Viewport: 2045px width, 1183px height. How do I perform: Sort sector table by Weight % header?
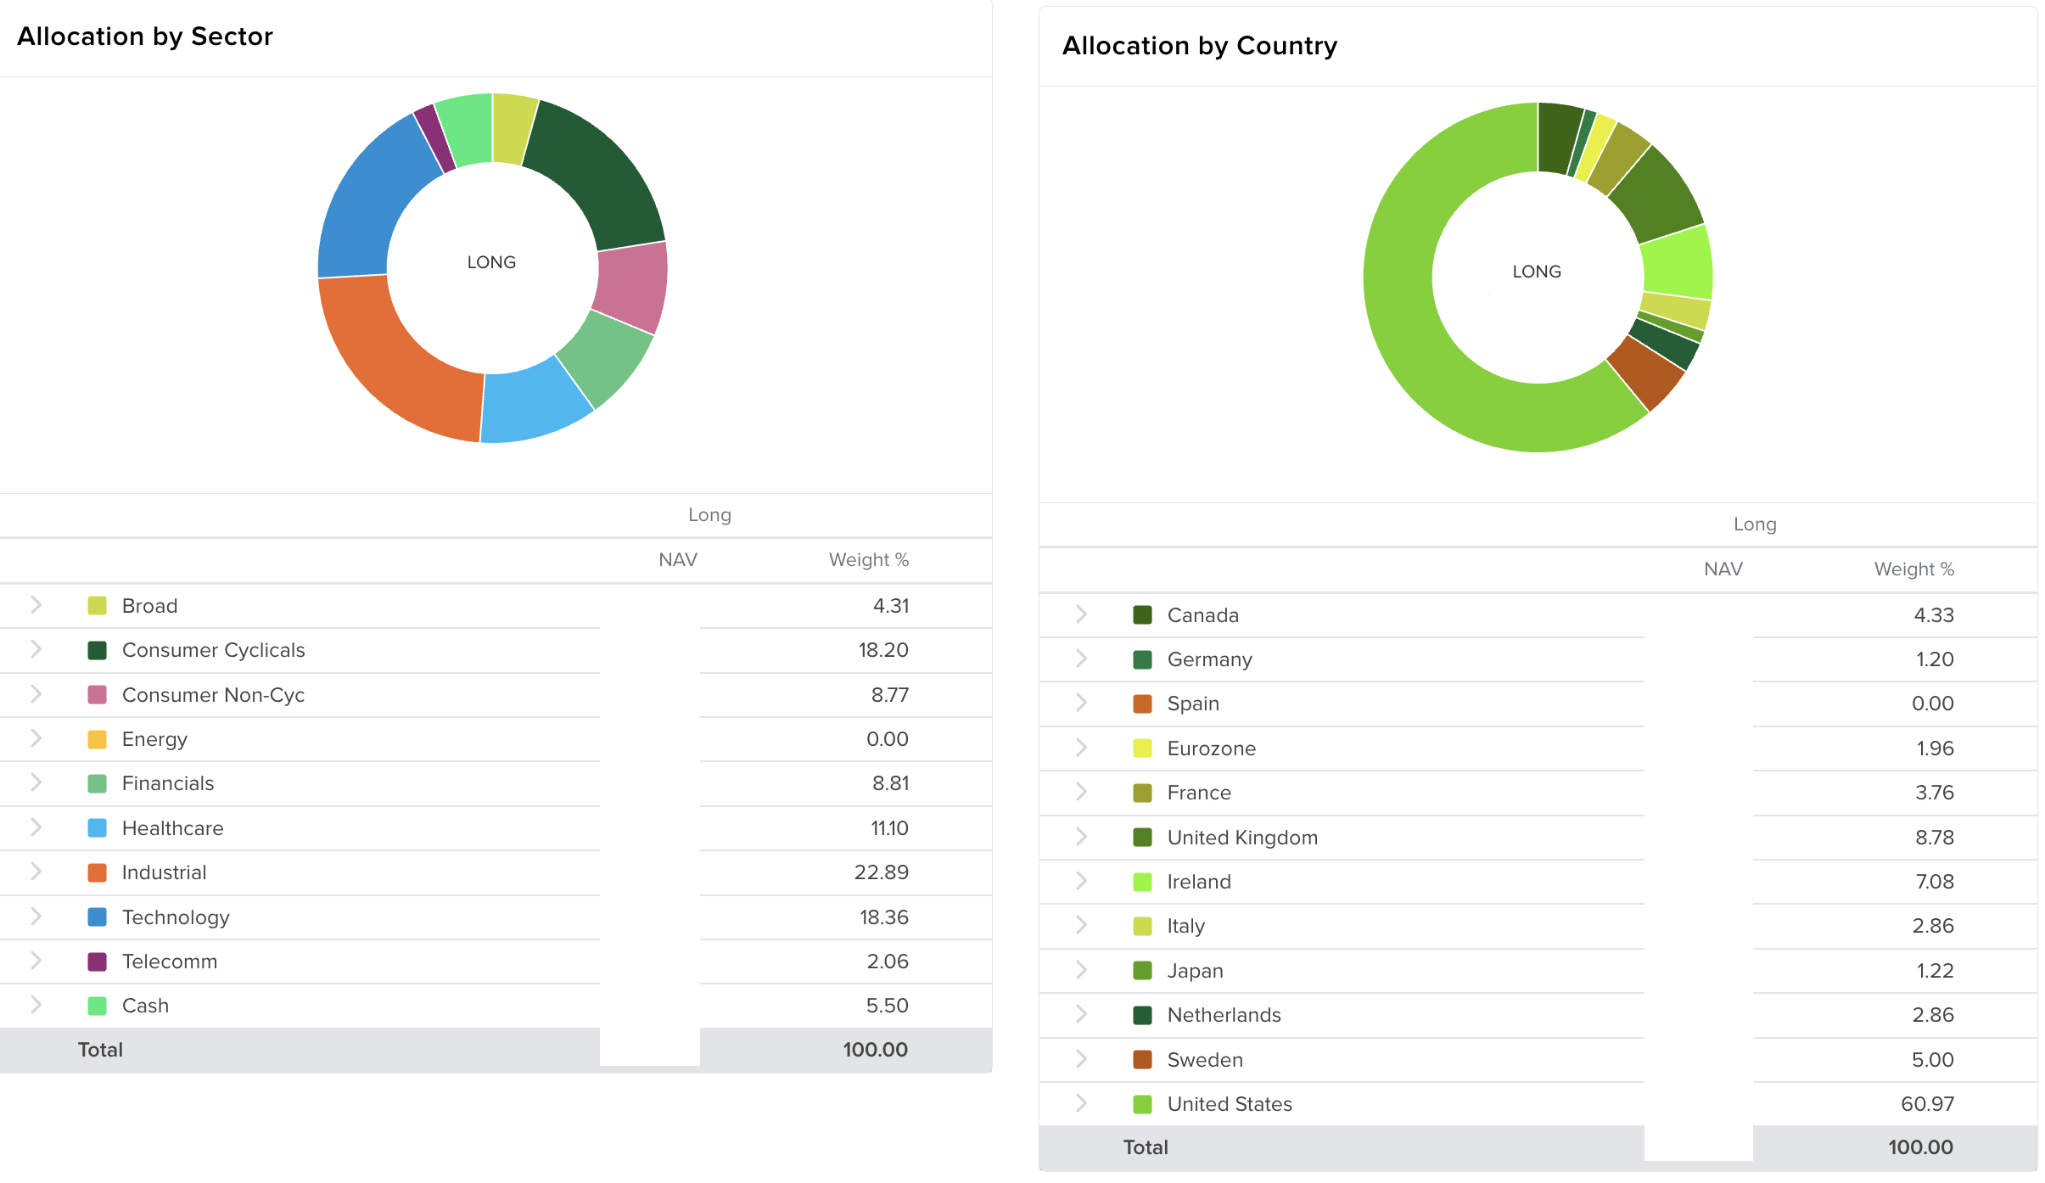[x=868, y=560]
